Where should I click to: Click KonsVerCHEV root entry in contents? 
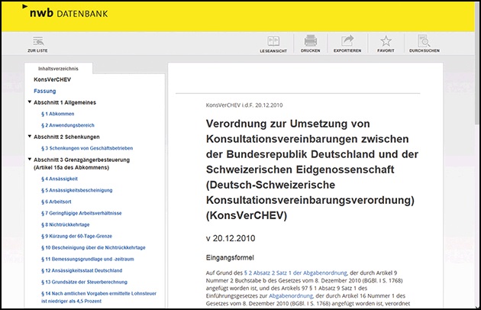[52, 79]
